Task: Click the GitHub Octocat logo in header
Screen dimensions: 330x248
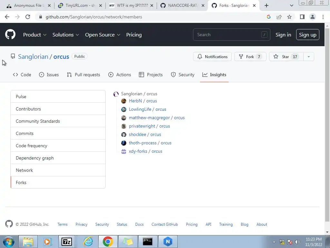Action: pyautogui.click(x=10, y=35)
